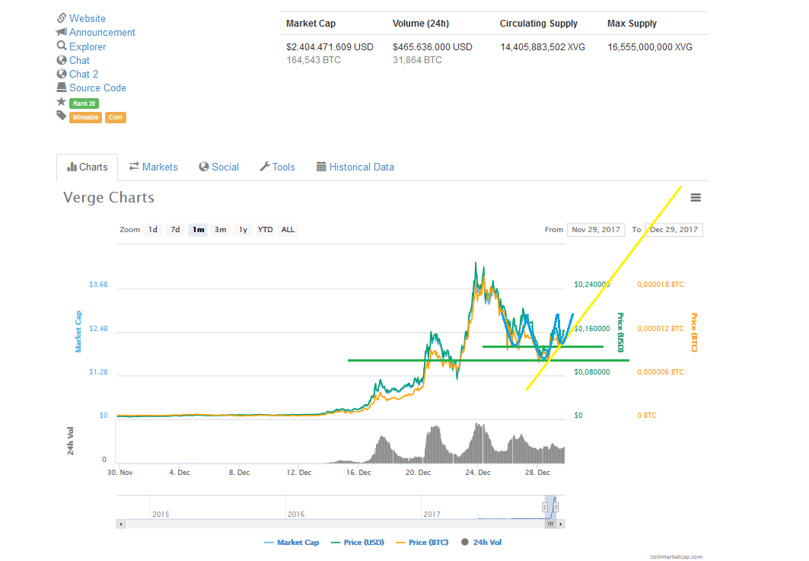Click the Announcement megaphone icon
Image resolution: width=809 pixels, height=561 pixels.
62,32
